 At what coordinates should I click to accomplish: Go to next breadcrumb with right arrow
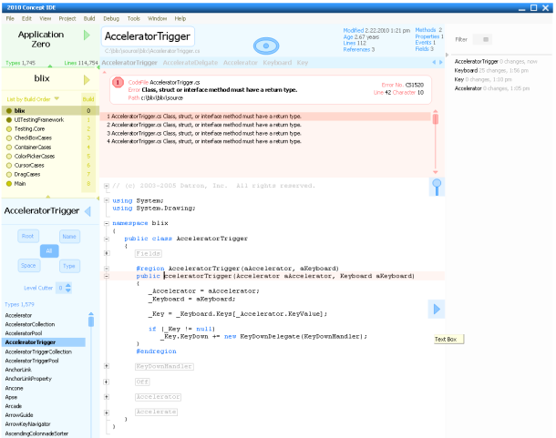tap(441, 62)
